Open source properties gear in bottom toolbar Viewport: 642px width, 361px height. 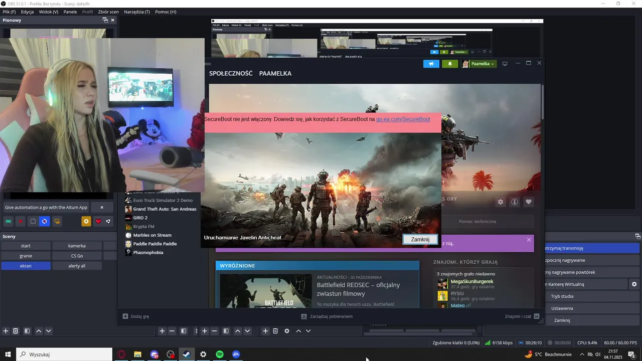287,331
